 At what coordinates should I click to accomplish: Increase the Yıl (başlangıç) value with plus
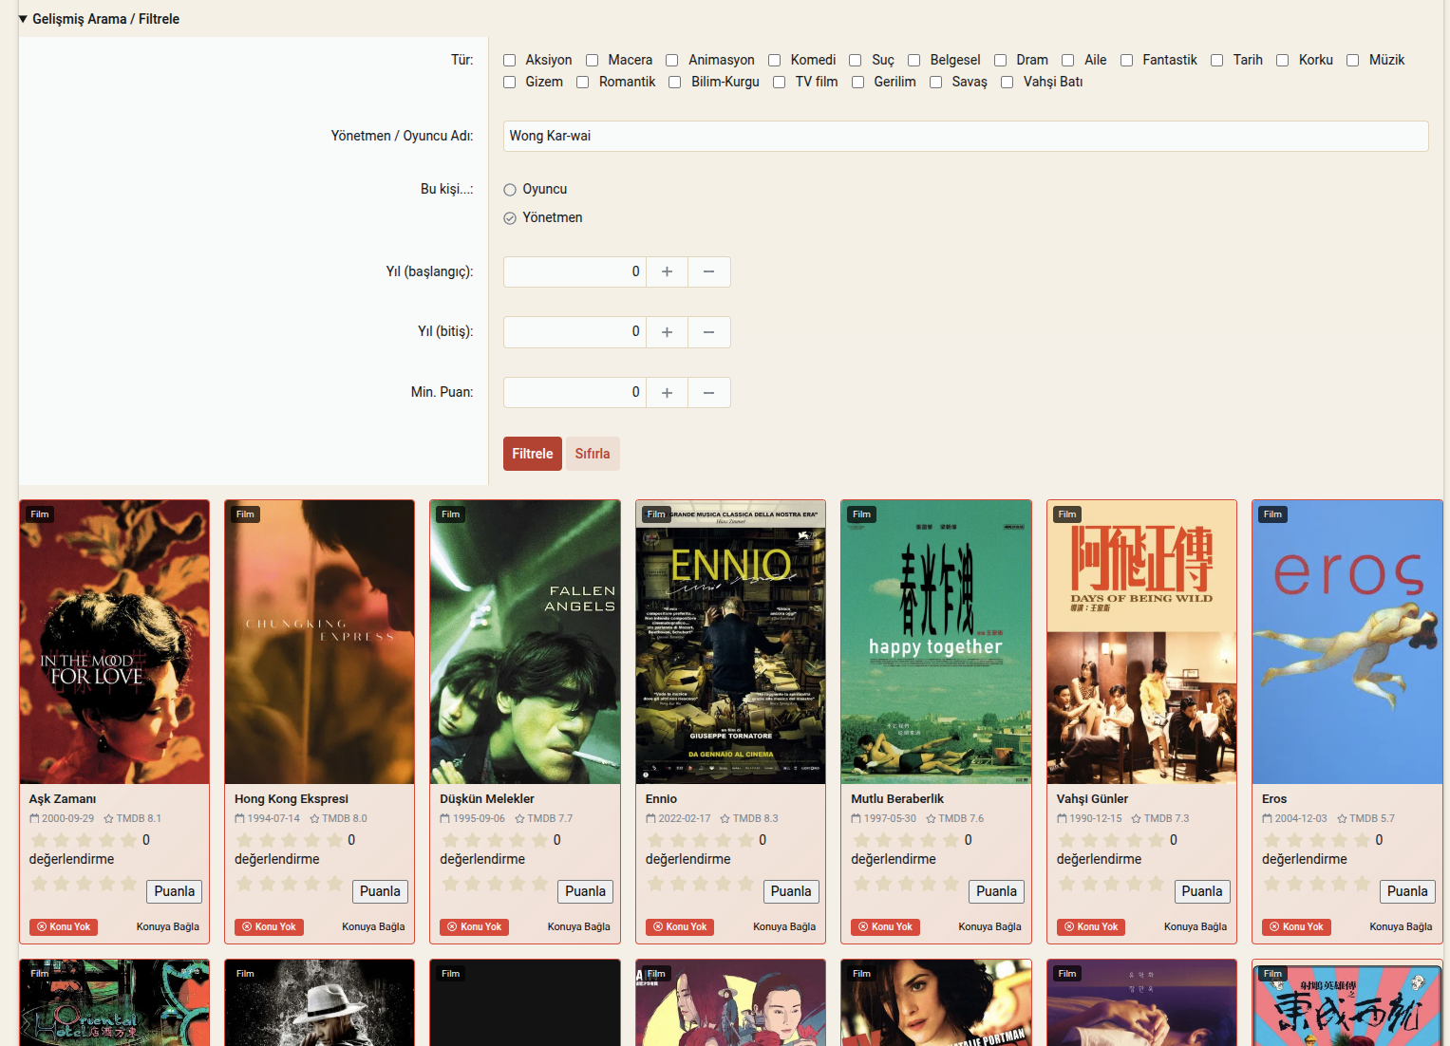(668, 271)
